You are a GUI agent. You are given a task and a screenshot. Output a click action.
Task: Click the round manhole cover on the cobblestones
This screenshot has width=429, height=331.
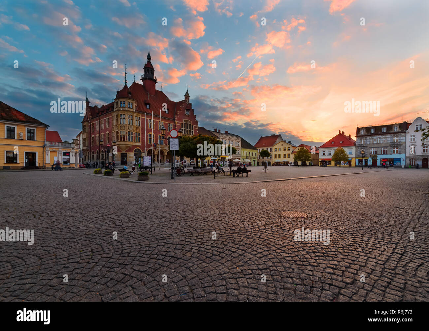pyautogui.click(x=294, y=214)
